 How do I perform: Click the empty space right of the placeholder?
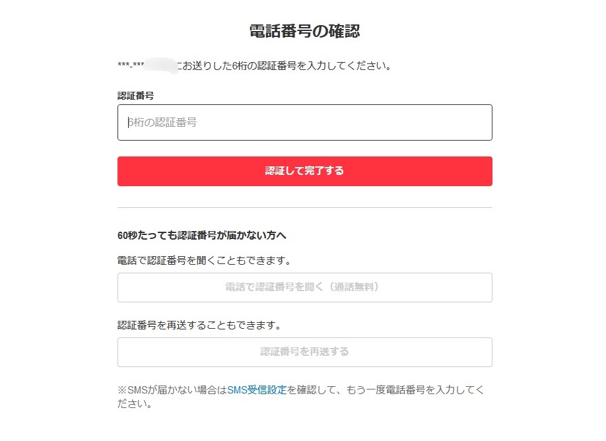click(363, 122)
